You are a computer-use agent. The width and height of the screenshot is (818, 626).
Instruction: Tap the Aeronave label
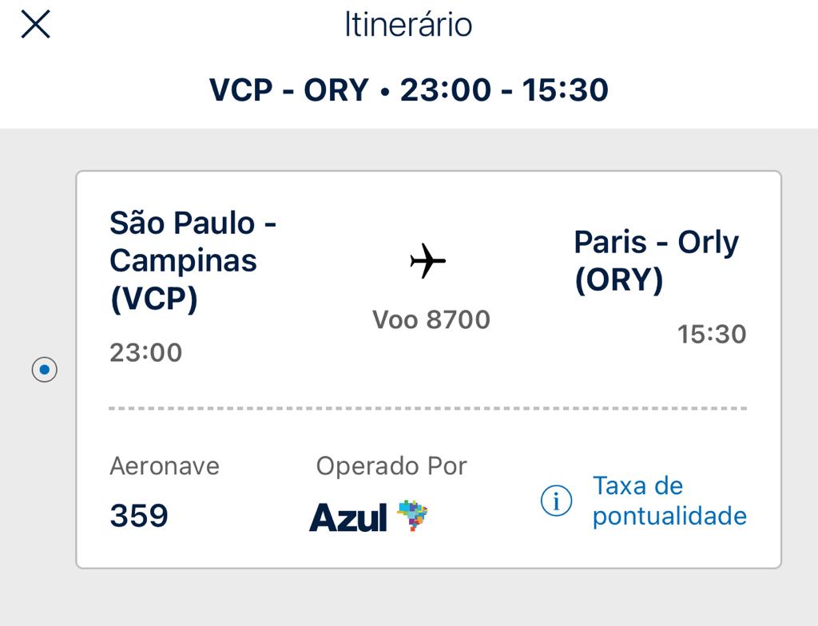pyautogui.click(x=165, y=466)
